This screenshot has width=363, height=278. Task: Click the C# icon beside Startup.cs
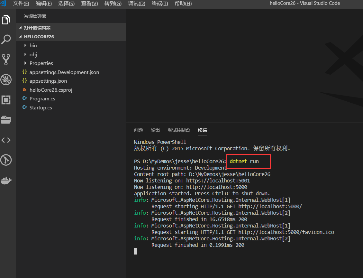click(24, 107)
